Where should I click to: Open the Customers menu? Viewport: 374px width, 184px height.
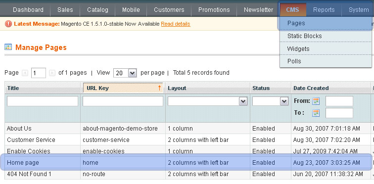pyautogui.click(x=169, y=10)
